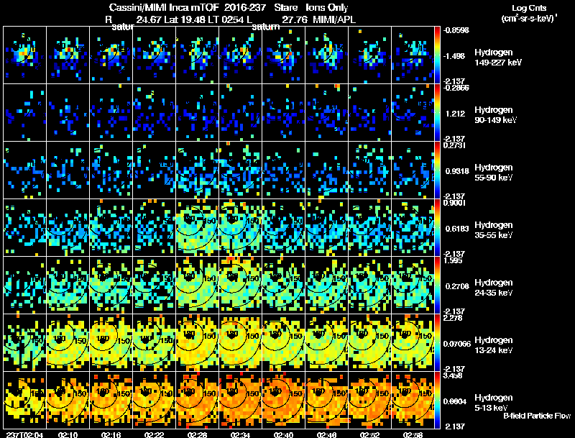Select the 237T02:04 start time label
Image resolution: width=575 pixels, height=438 pixels.
(x=24, y=434)
